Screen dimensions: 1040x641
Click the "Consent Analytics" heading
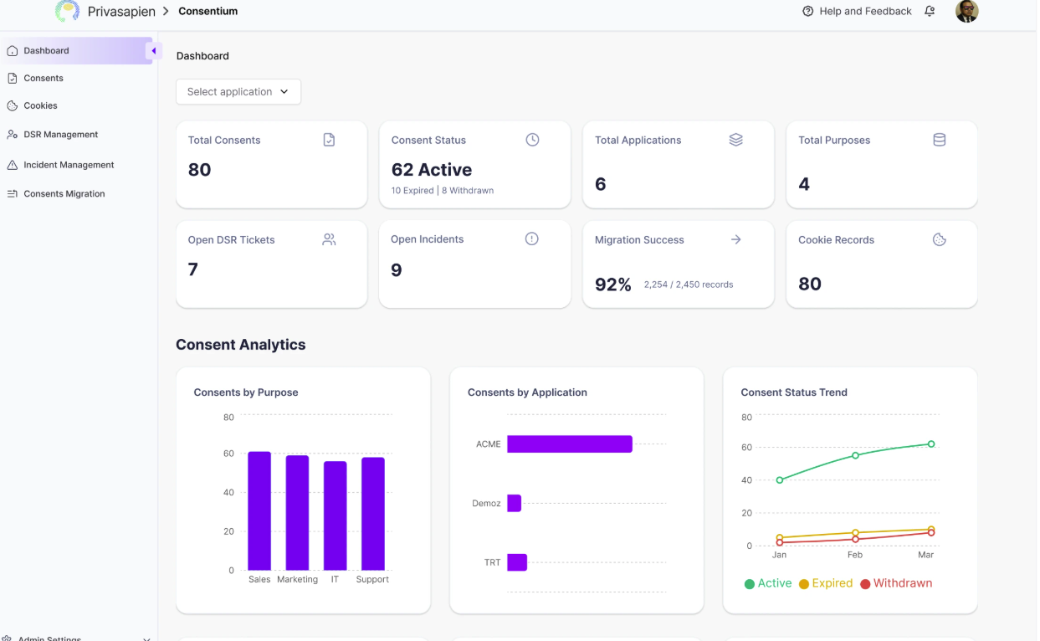241,345
